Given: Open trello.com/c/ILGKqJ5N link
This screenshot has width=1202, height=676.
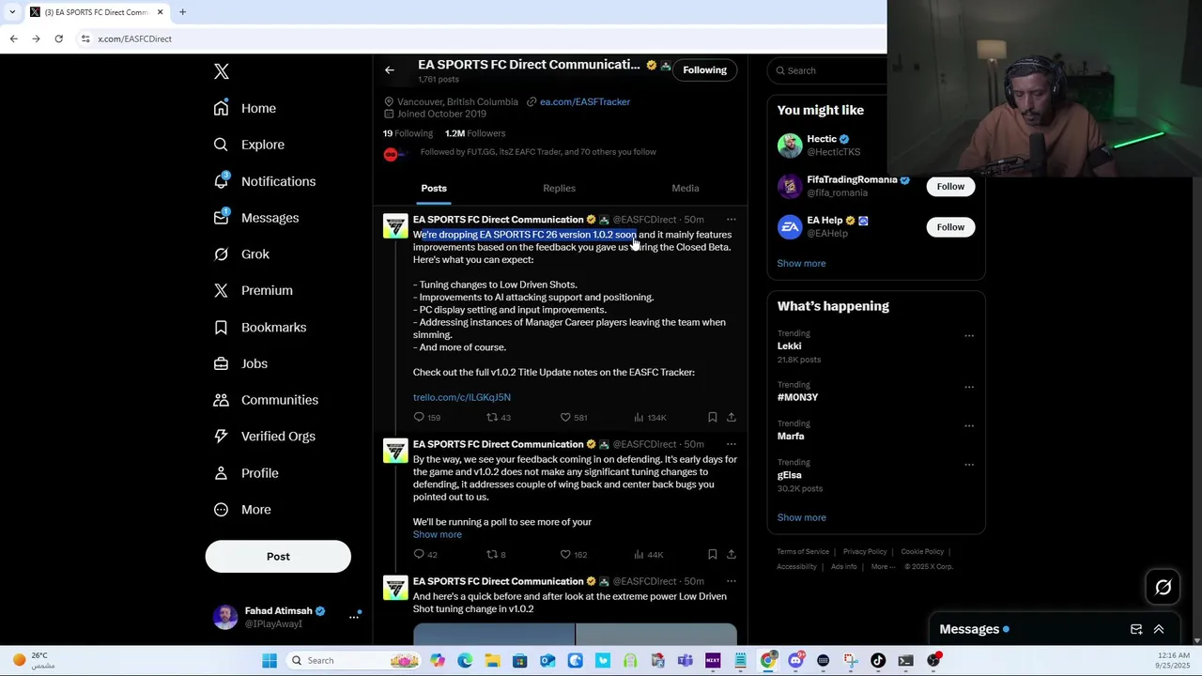Looking at the screenshot, I should (462, 397).
